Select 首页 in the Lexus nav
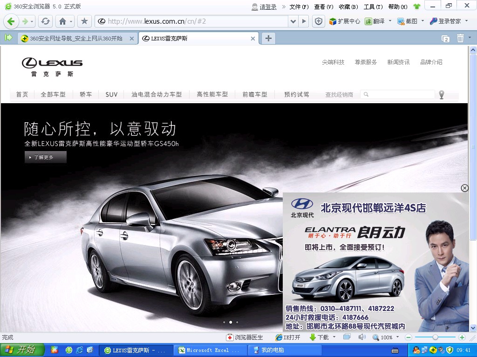 click(22, 94)
